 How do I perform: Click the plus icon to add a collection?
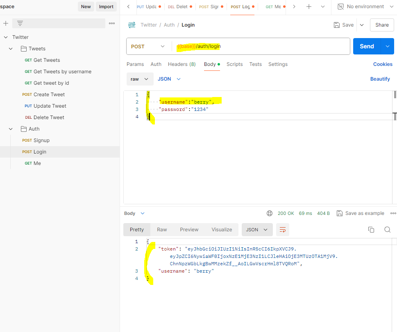(6, 23)
